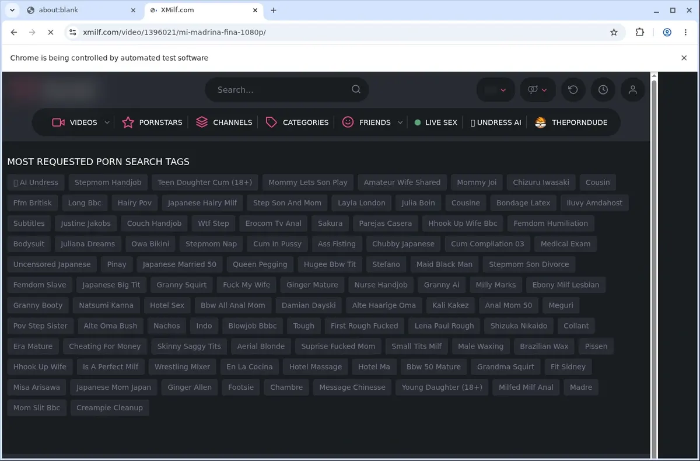Select the Sakura tag

[x=330, y=223]
